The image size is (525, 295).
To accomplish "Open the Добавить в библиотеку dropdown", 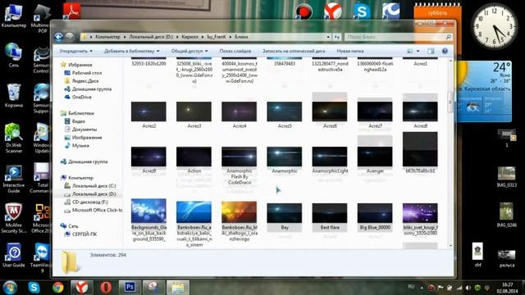I will 131,51.
